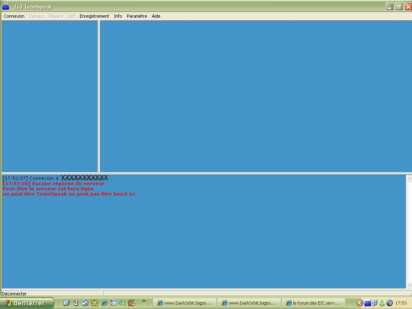Restore down the Ts3 TeamSpeak window

click(x=399, y=6)
